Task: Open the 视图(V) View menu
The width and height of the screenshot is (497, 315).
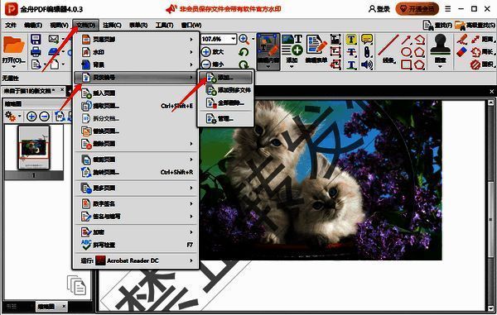Action: click(60, 25)
